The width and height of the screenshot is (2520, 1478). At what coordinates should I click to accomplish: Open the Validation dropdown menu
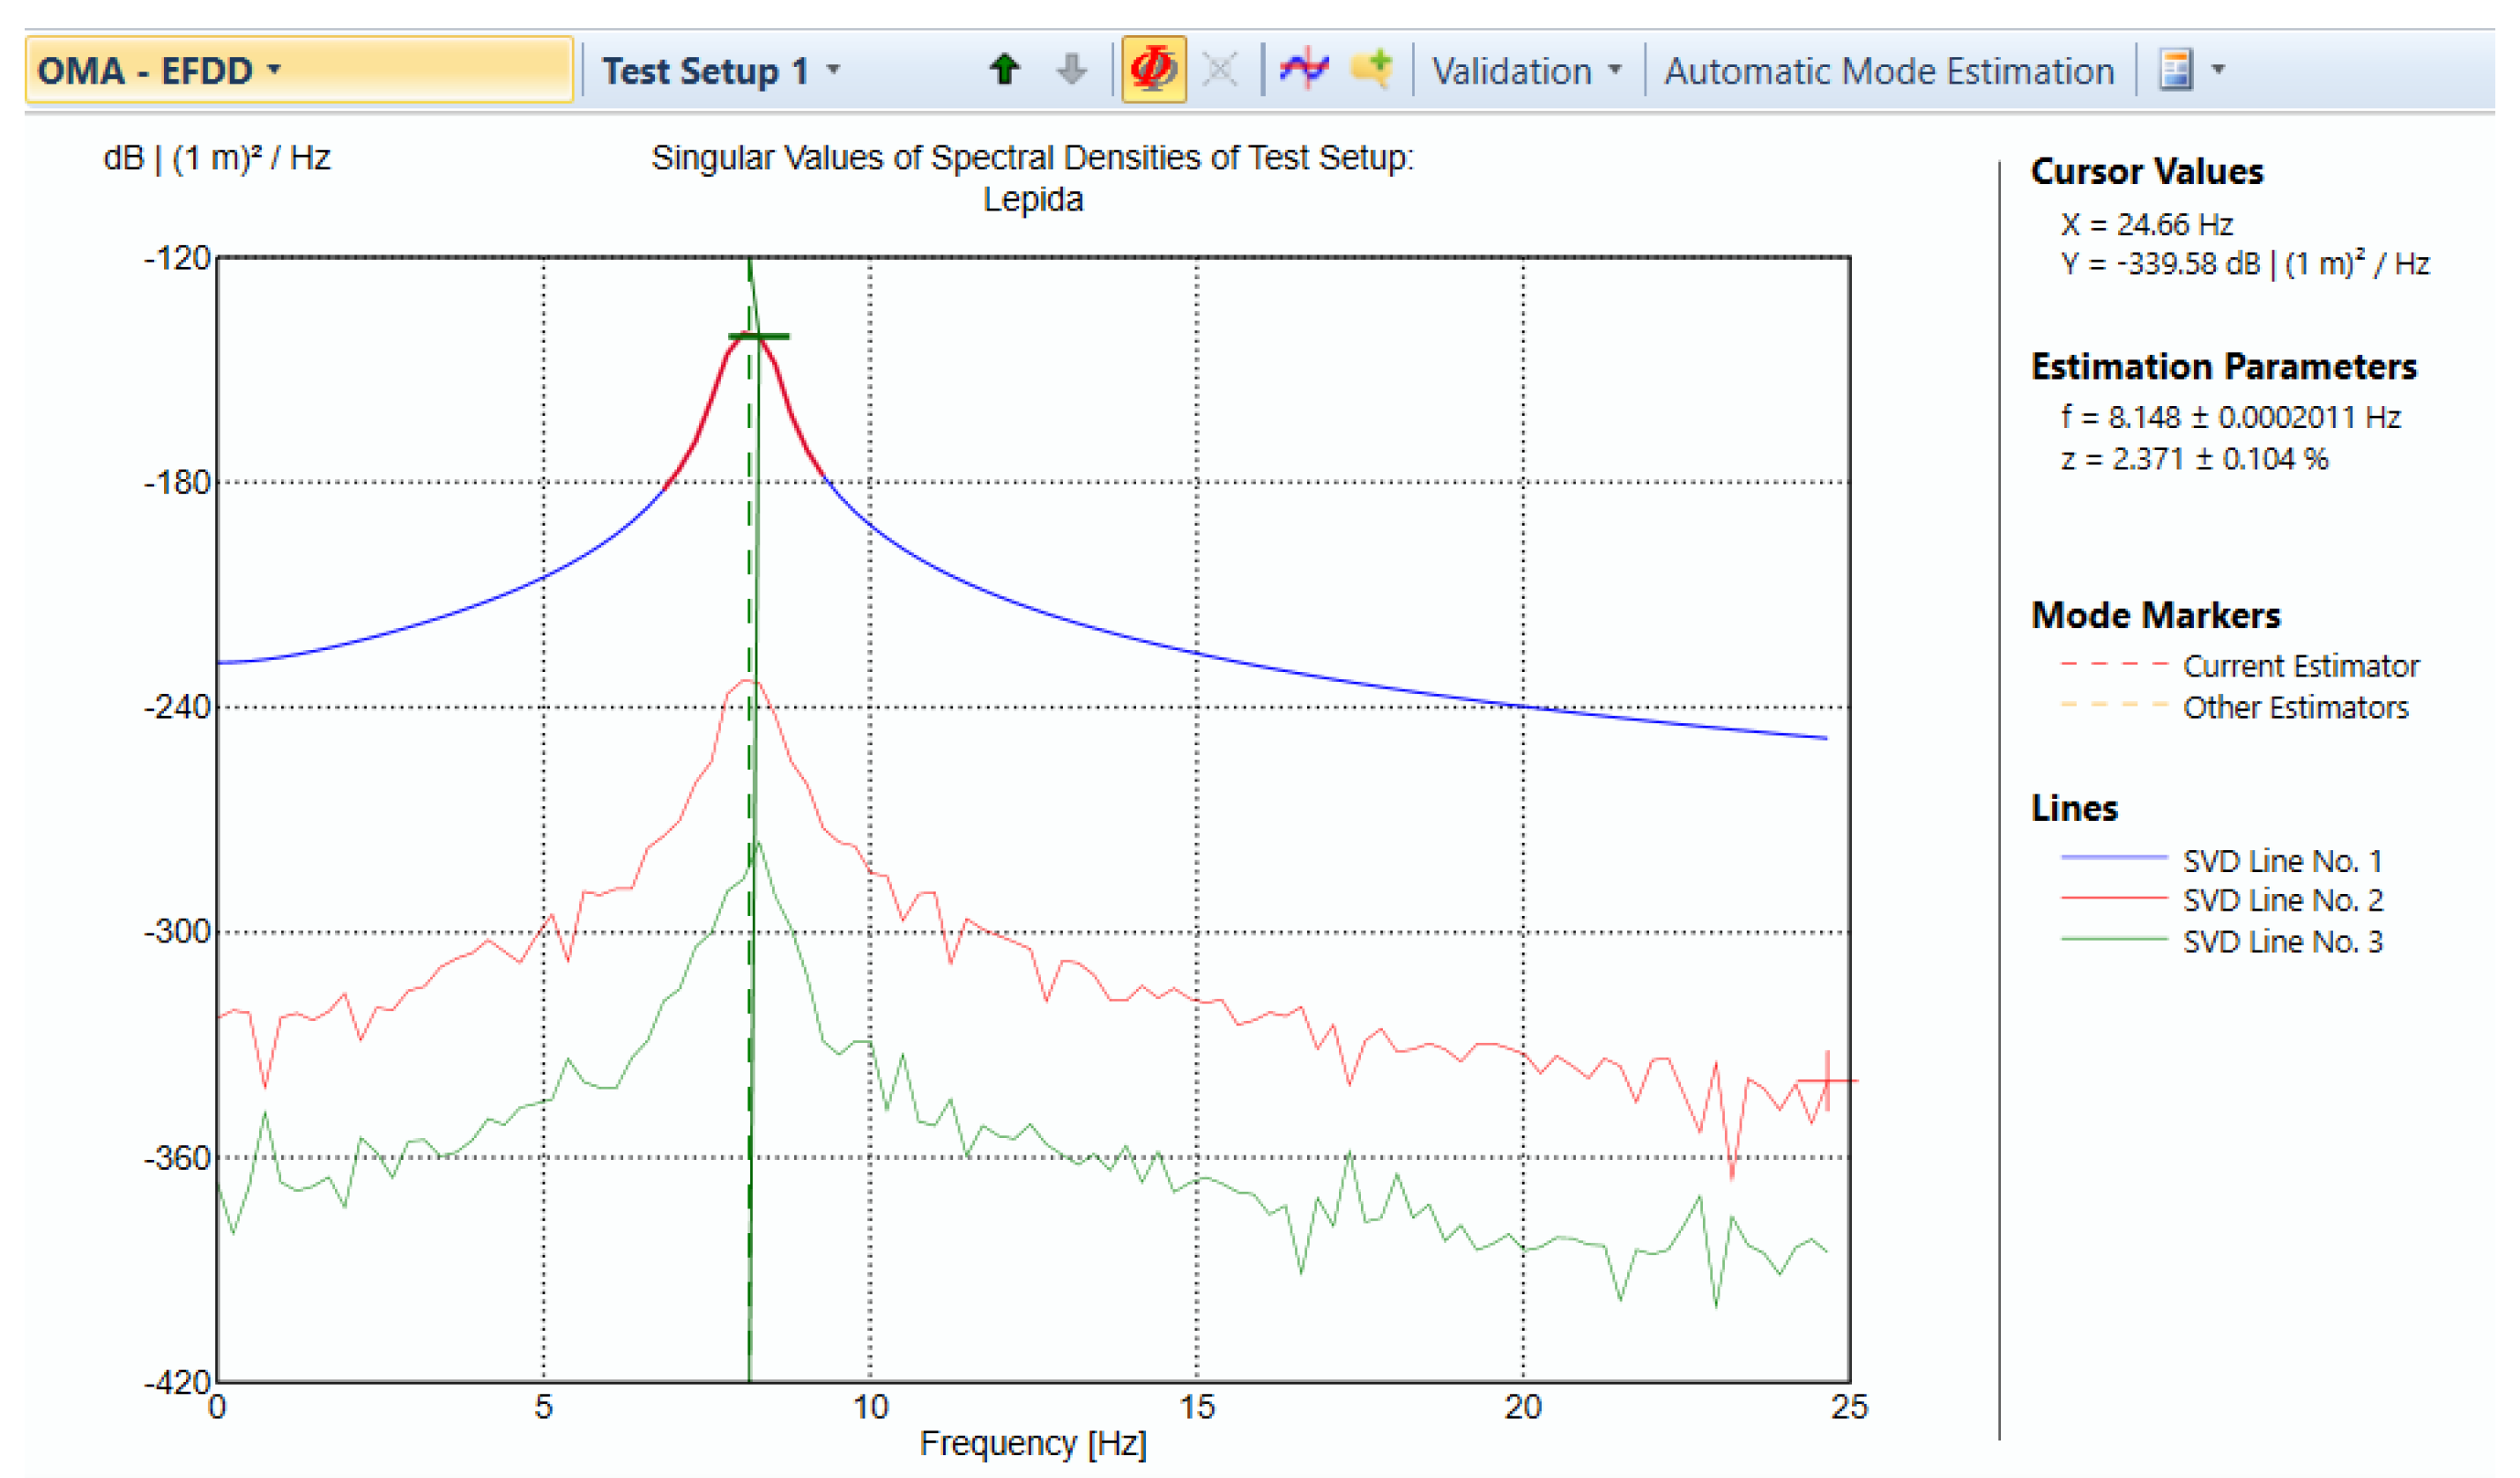pos(1615,71)
